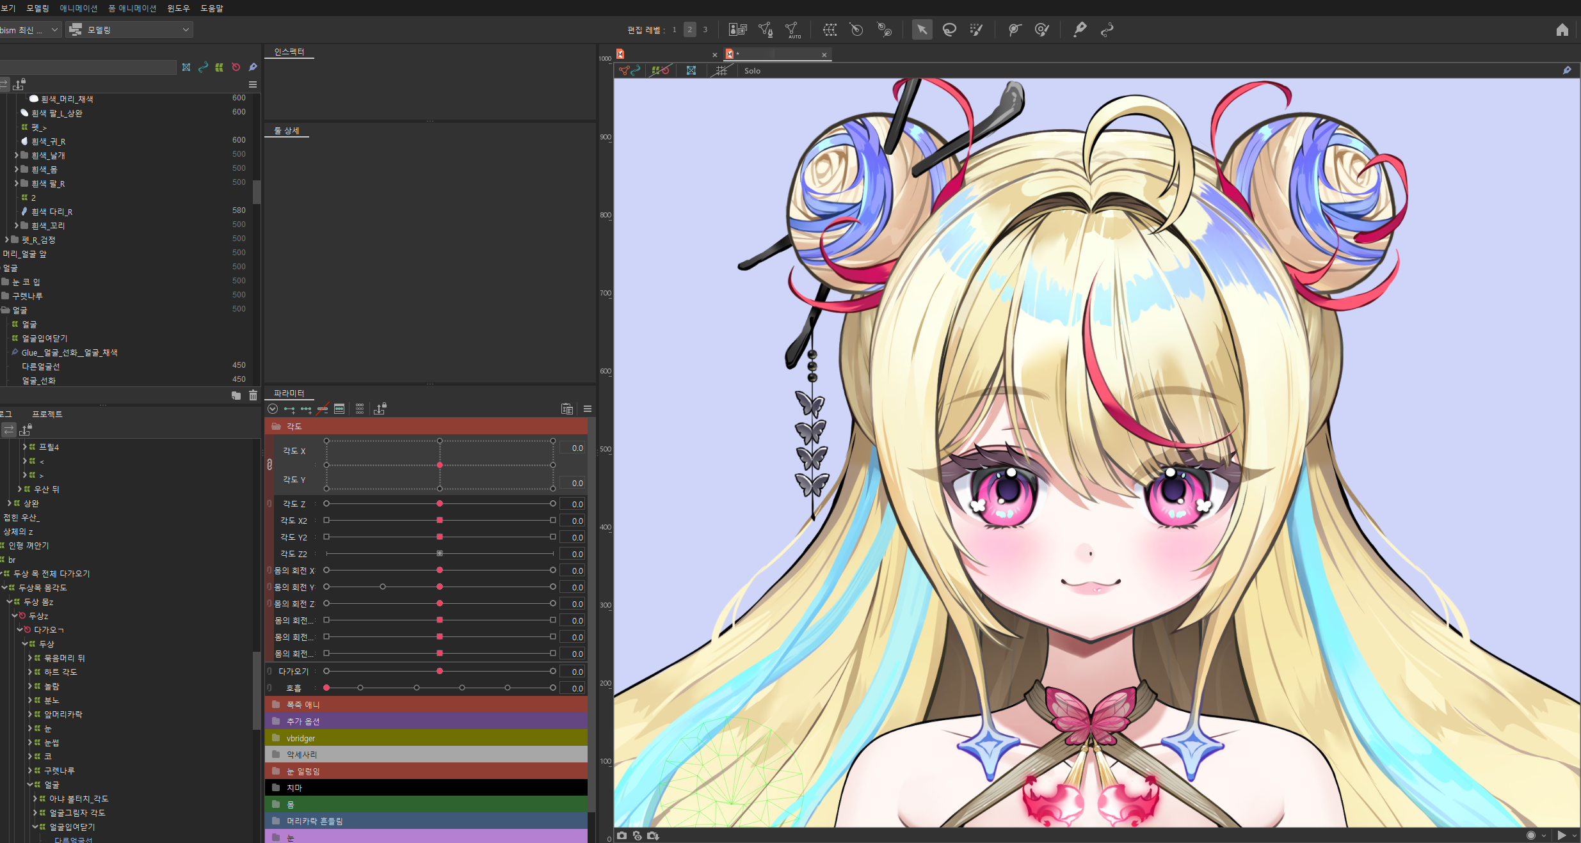Open the vbridger parameter group

426,738
